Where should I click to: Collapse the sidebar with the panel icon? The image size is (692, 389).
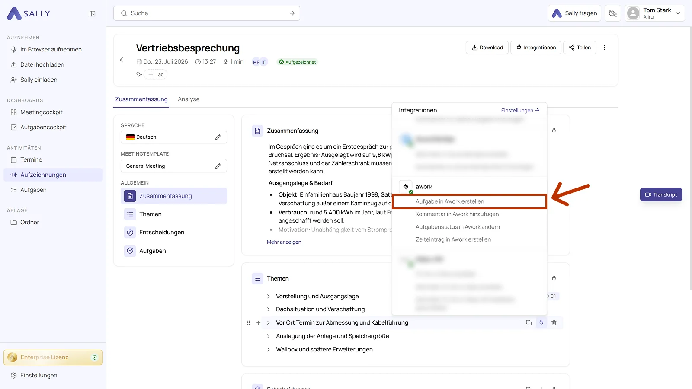pos(93,14)
